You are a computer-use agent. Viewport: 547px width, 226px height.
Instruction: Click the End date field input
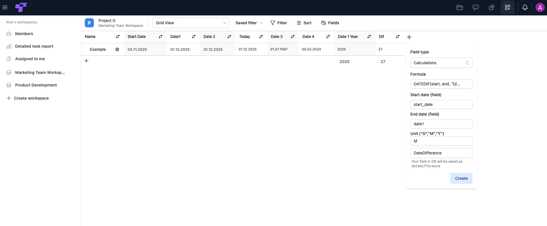click(x=441, y=124)
